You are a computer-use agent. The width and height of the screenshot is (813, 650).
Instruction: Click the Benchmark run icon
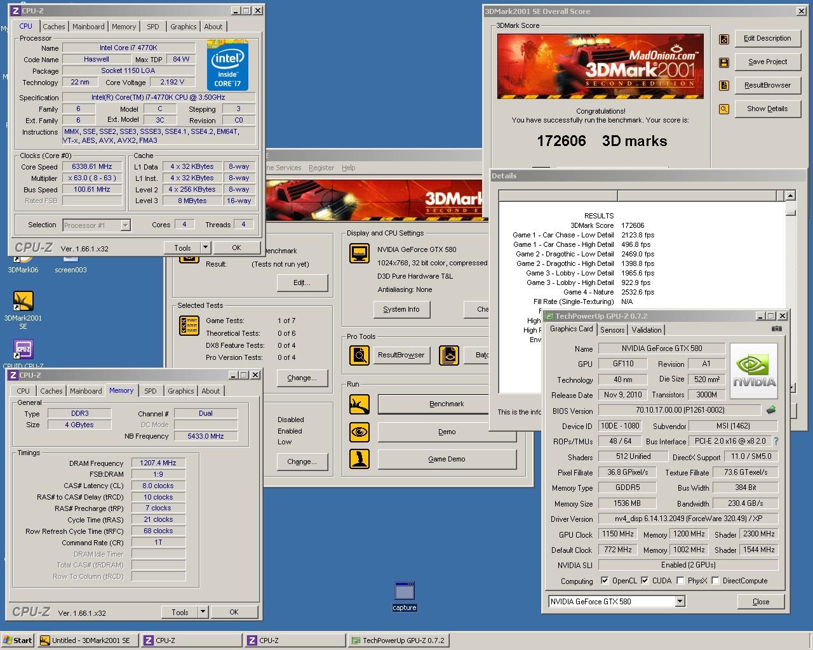(359, 404)
